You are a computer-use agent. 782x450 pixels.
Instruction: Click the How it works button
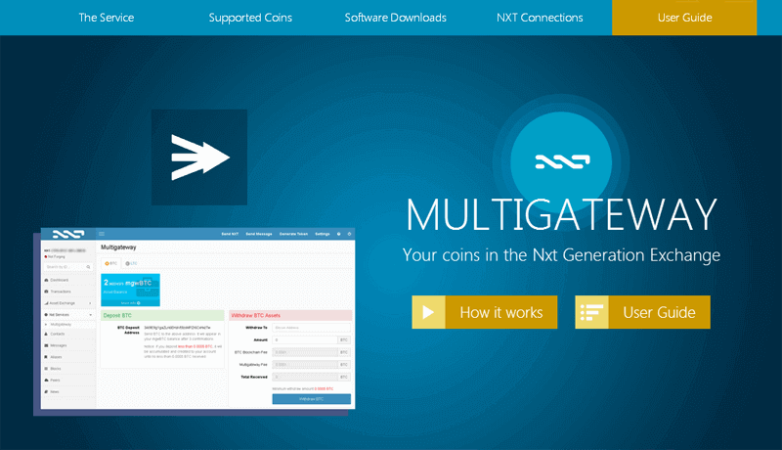click(x=484, y=312)
